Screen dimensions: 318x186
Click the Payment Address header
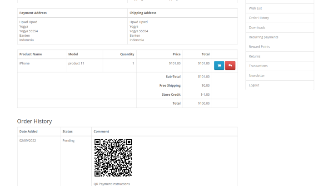[33, 13]
